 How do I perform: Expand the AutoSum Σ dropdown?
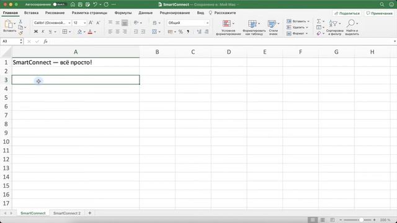pos(323,21)
